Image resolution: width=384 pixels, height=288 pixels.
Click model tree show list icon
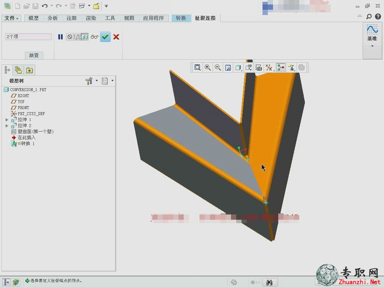[x=105, y=81]
